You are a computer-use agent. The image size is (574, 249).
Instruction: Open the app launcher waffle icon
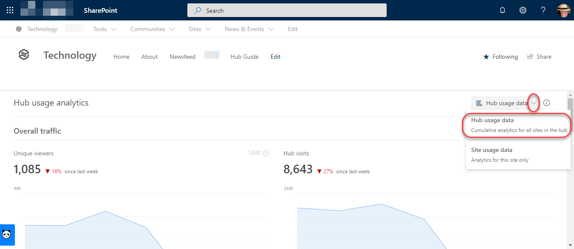click(9, 10)
